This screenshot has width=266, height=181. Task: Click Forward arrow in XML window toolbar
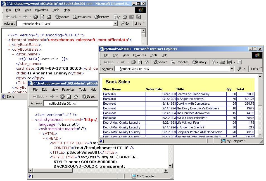(25, 17)
